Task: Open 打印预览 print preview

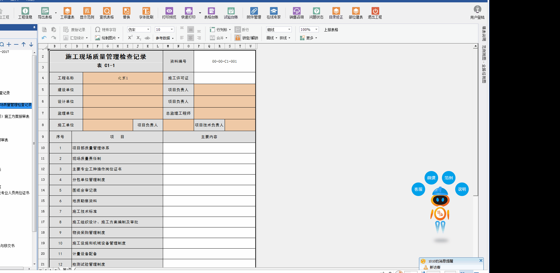Action: tap(169, 13)
